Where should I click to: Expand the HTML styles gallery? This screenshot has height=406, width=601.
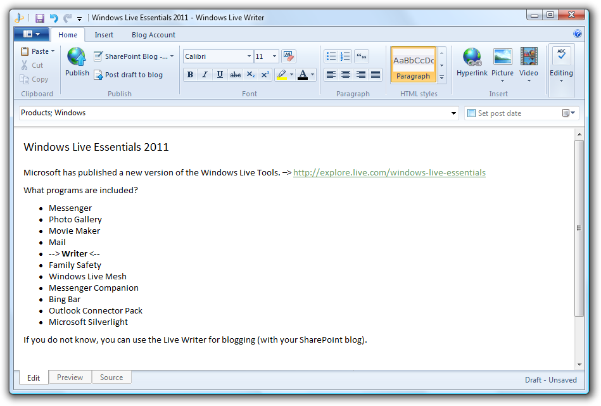pos(441,77)
